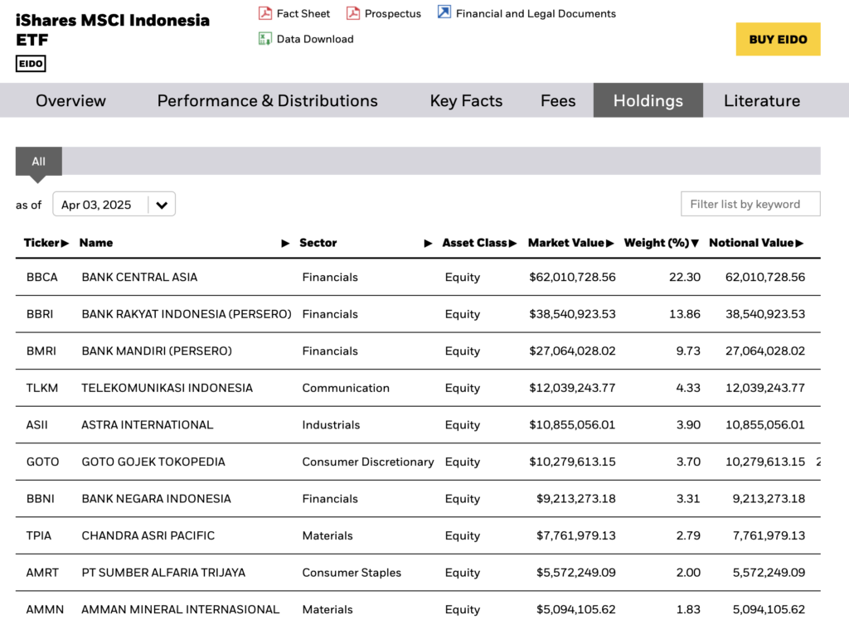Sort by the Ticker column header
This screenshot has width=849, height=629.
(46, 243)
